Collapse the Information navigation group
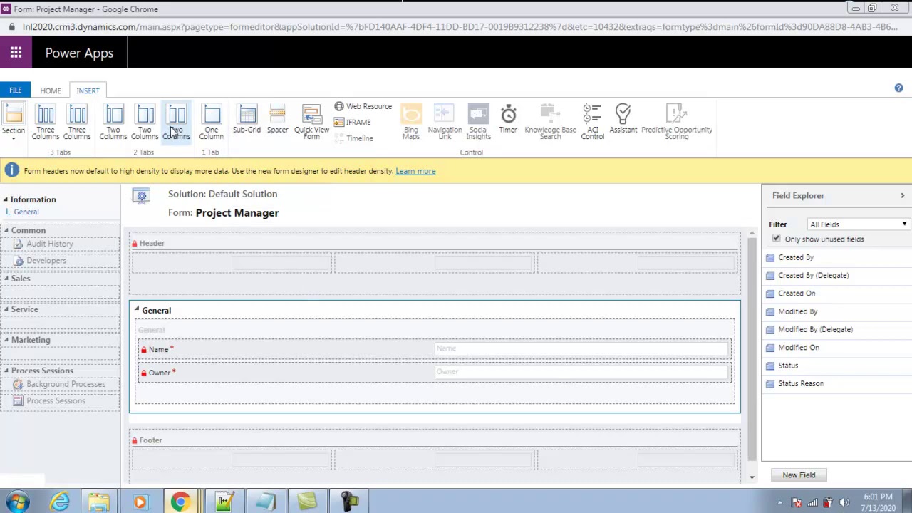Image resolution: width=912 pixels, height=513 pixels. (6, 199)
